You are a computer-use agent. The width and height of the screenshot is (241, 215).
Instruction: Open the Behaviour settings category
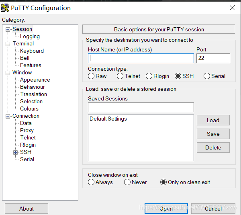pos(32,87)
